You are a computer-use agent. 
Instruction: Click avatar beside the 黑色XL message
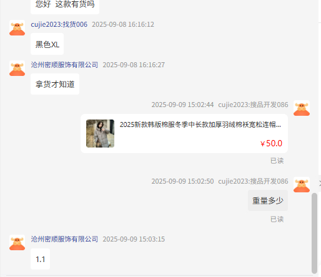click(x=17, y=28)
